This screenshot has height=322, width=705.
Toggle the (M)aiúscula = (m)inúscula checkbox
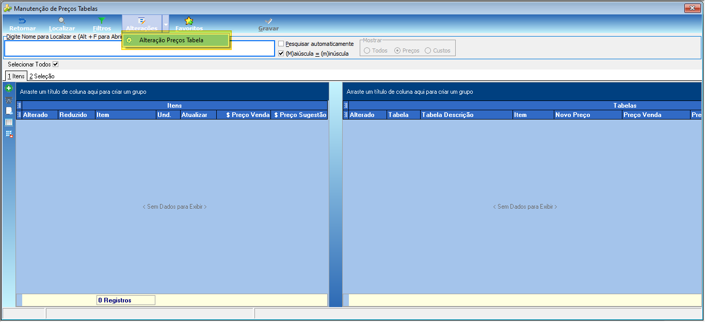tap(281, 53)
